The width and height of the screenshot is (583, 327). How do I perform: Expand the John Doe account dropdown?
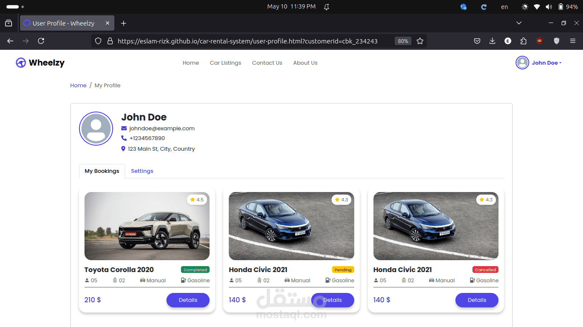539,63
